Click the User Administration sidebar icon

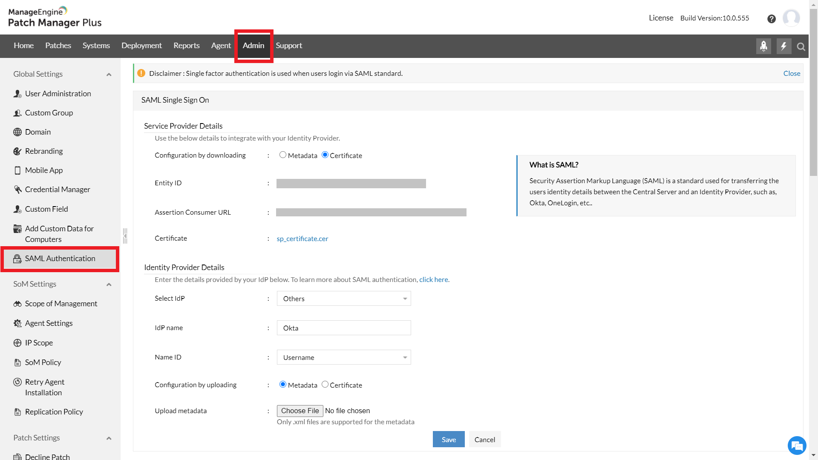(x=17, y=94)
